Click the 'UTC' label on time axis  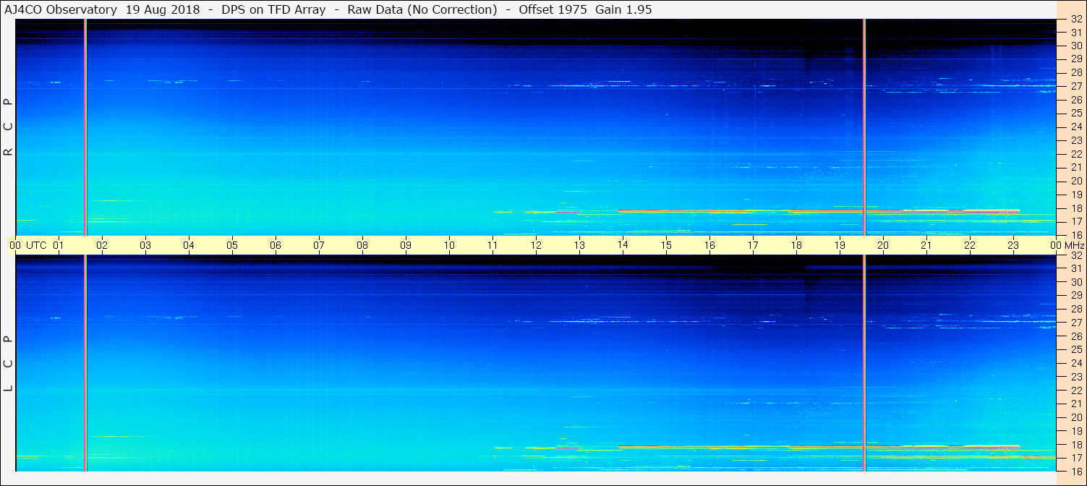(37, 245)
